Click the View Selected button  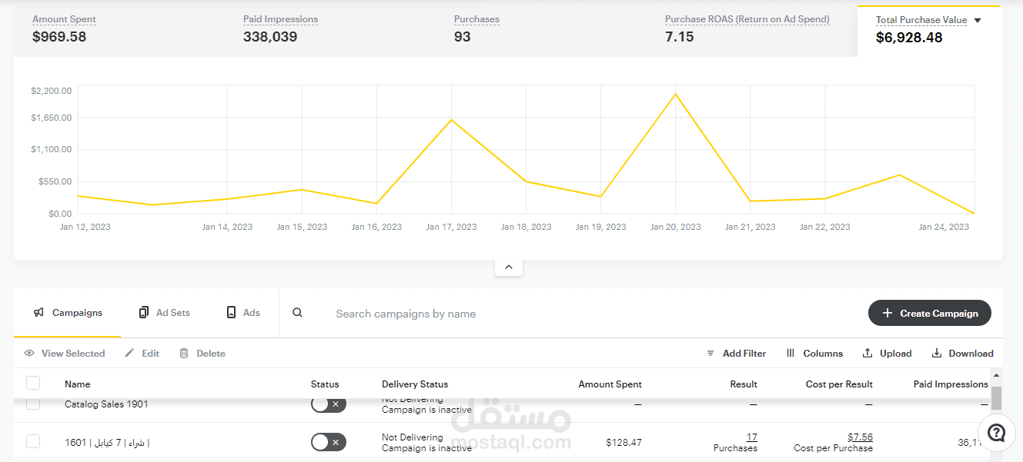pos(64,354)
